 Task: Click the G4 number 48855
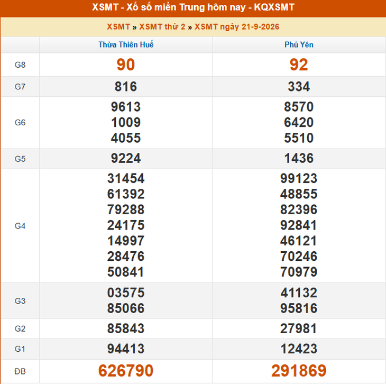[x=299, y=194]
